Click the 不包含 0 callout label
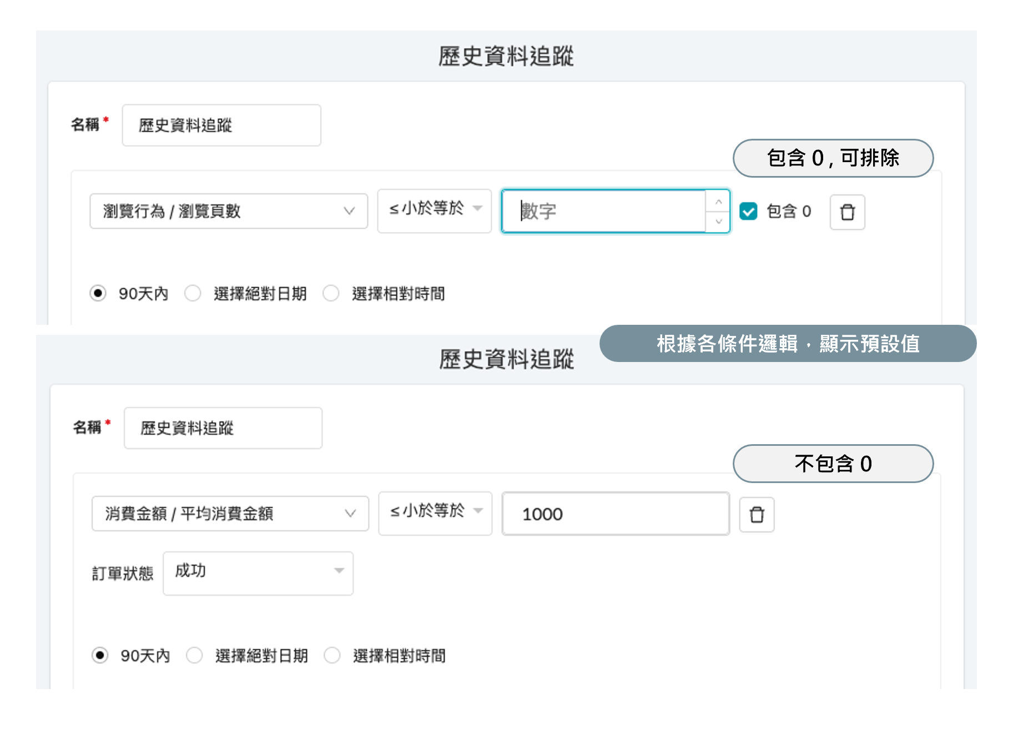Screen dimensions: 1013x729 (832, 464)
